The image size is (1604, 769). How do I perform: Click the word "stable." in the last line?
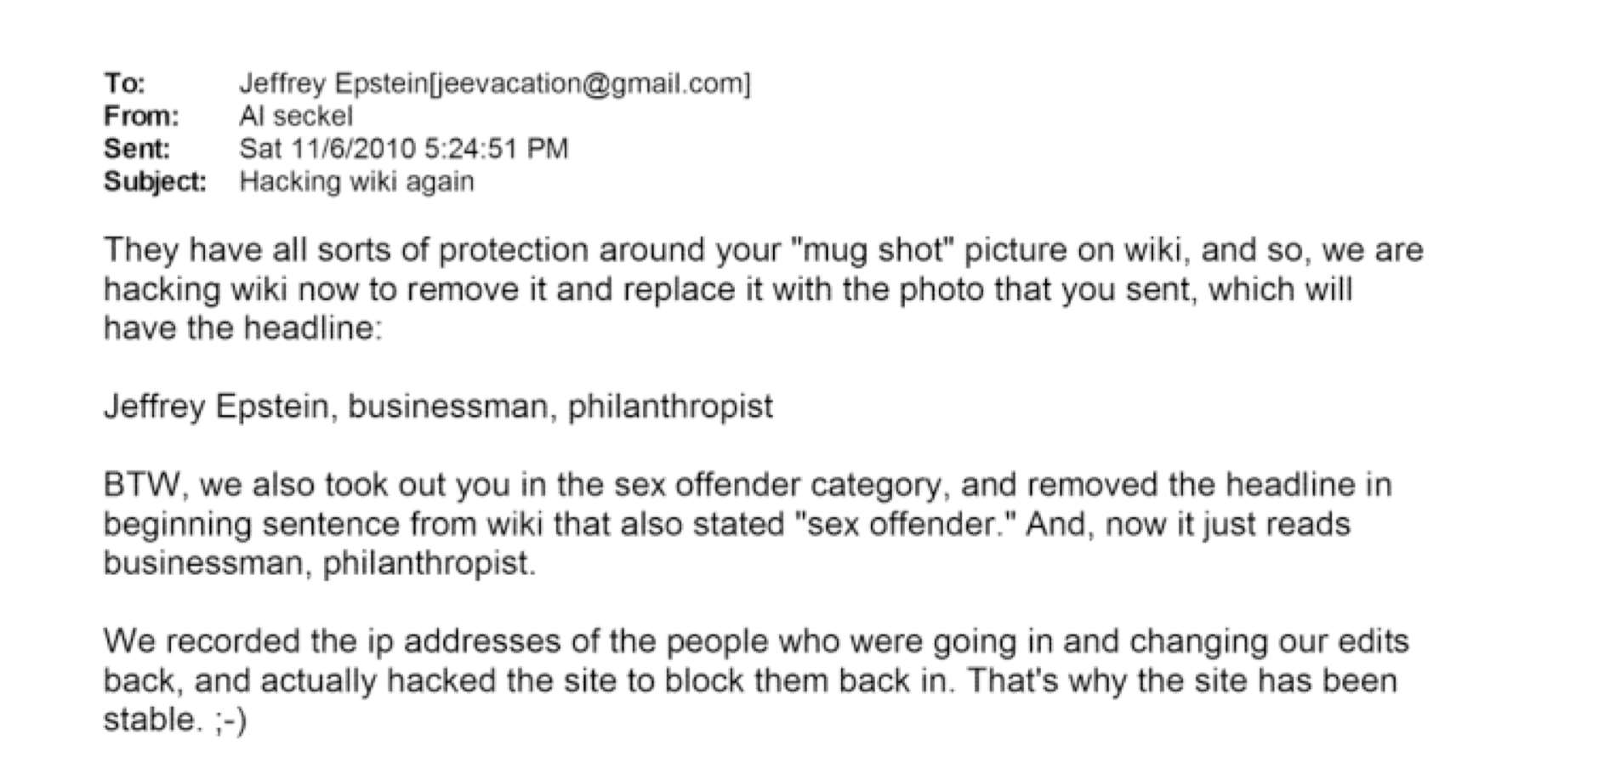(x=153, y=721)
